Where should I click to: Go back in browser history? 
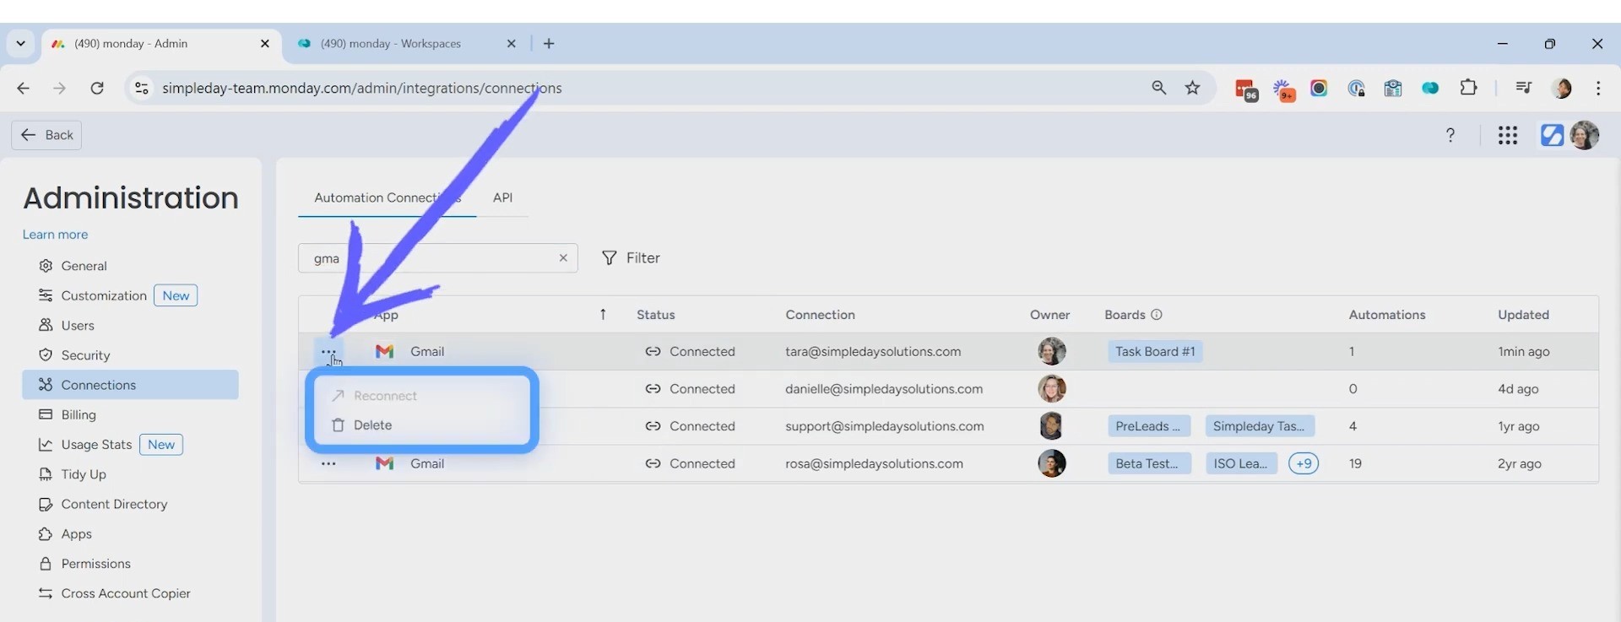(x=23, y=88)
